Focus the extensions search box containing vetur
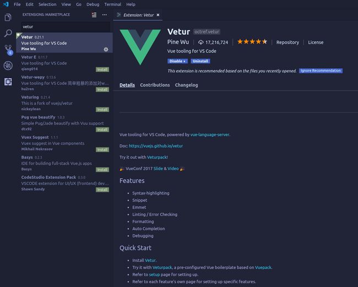358x287 pixels. pyautogui.click(x=66, y=26)
